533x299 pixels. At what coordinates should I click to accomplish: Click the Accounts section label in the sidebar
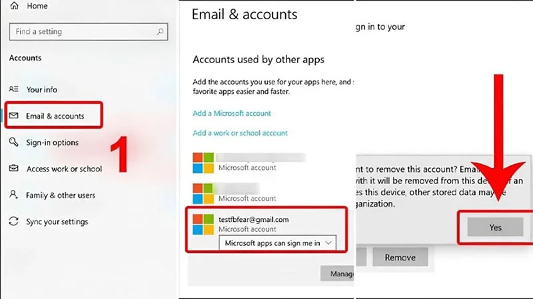[x=25, y=58]
